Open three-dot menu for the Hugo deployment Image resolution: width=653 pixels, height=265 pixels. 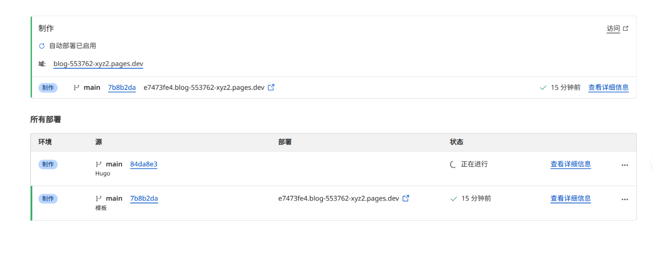pyautogui.click(x=625, y=165)
